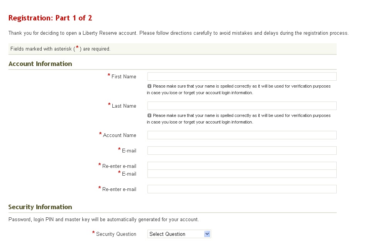The image size is (373, 242).
Task: Click the Registration: Part 1 of 2 heading
Action: tap(50, 18)
